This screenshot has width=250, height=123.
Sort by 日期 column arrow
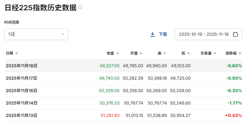point(16,54)
